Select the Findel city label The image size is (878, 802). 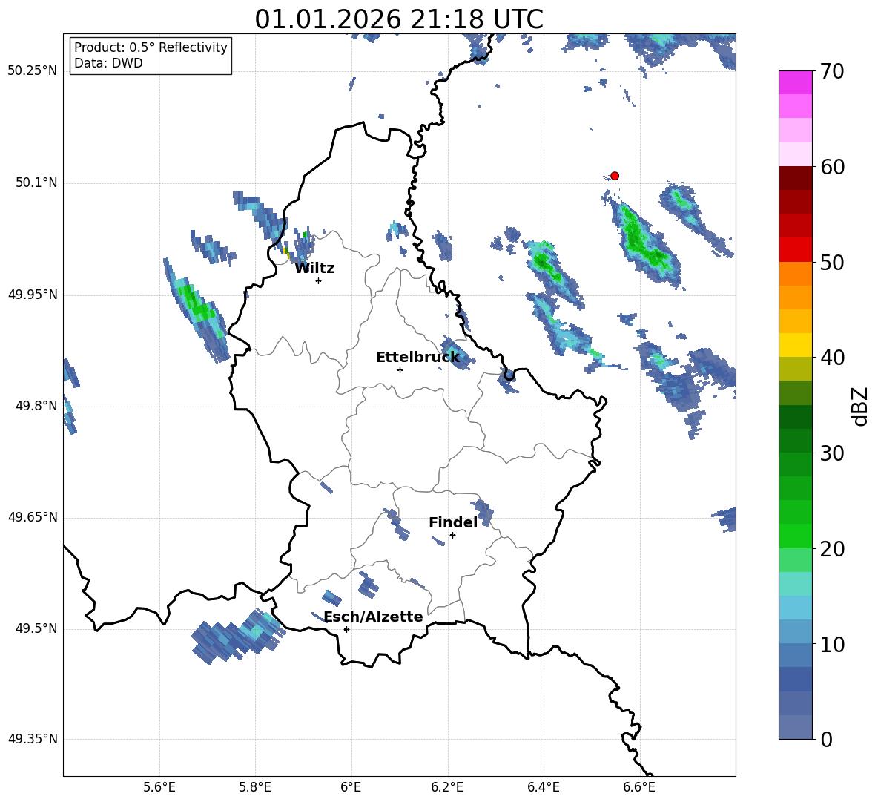point(453,522)
